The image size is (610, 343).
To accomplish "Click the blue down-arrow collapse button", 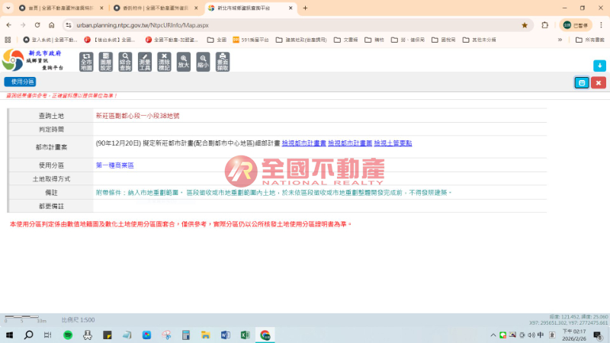I will pyautogui.click(x=599, y=66).
